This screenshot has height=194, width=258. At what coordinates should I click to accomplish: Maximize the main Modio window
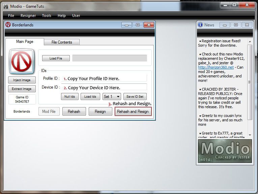tap(234, 5)
